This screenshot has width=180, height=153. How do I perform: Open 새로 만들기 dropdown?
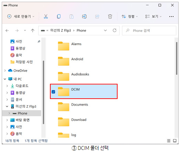pos(21,17)
